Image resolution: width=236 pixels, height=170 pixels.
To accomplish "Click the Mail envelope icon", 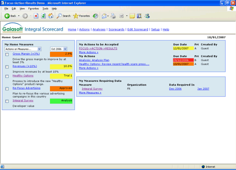I will [104, 16].
